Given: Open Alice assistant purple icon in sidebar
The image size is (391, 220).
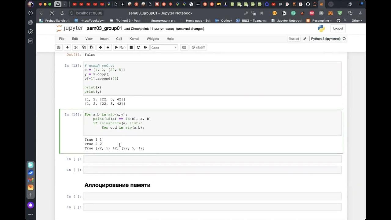Looking at the screenshot, I should (x=31, y=205).
